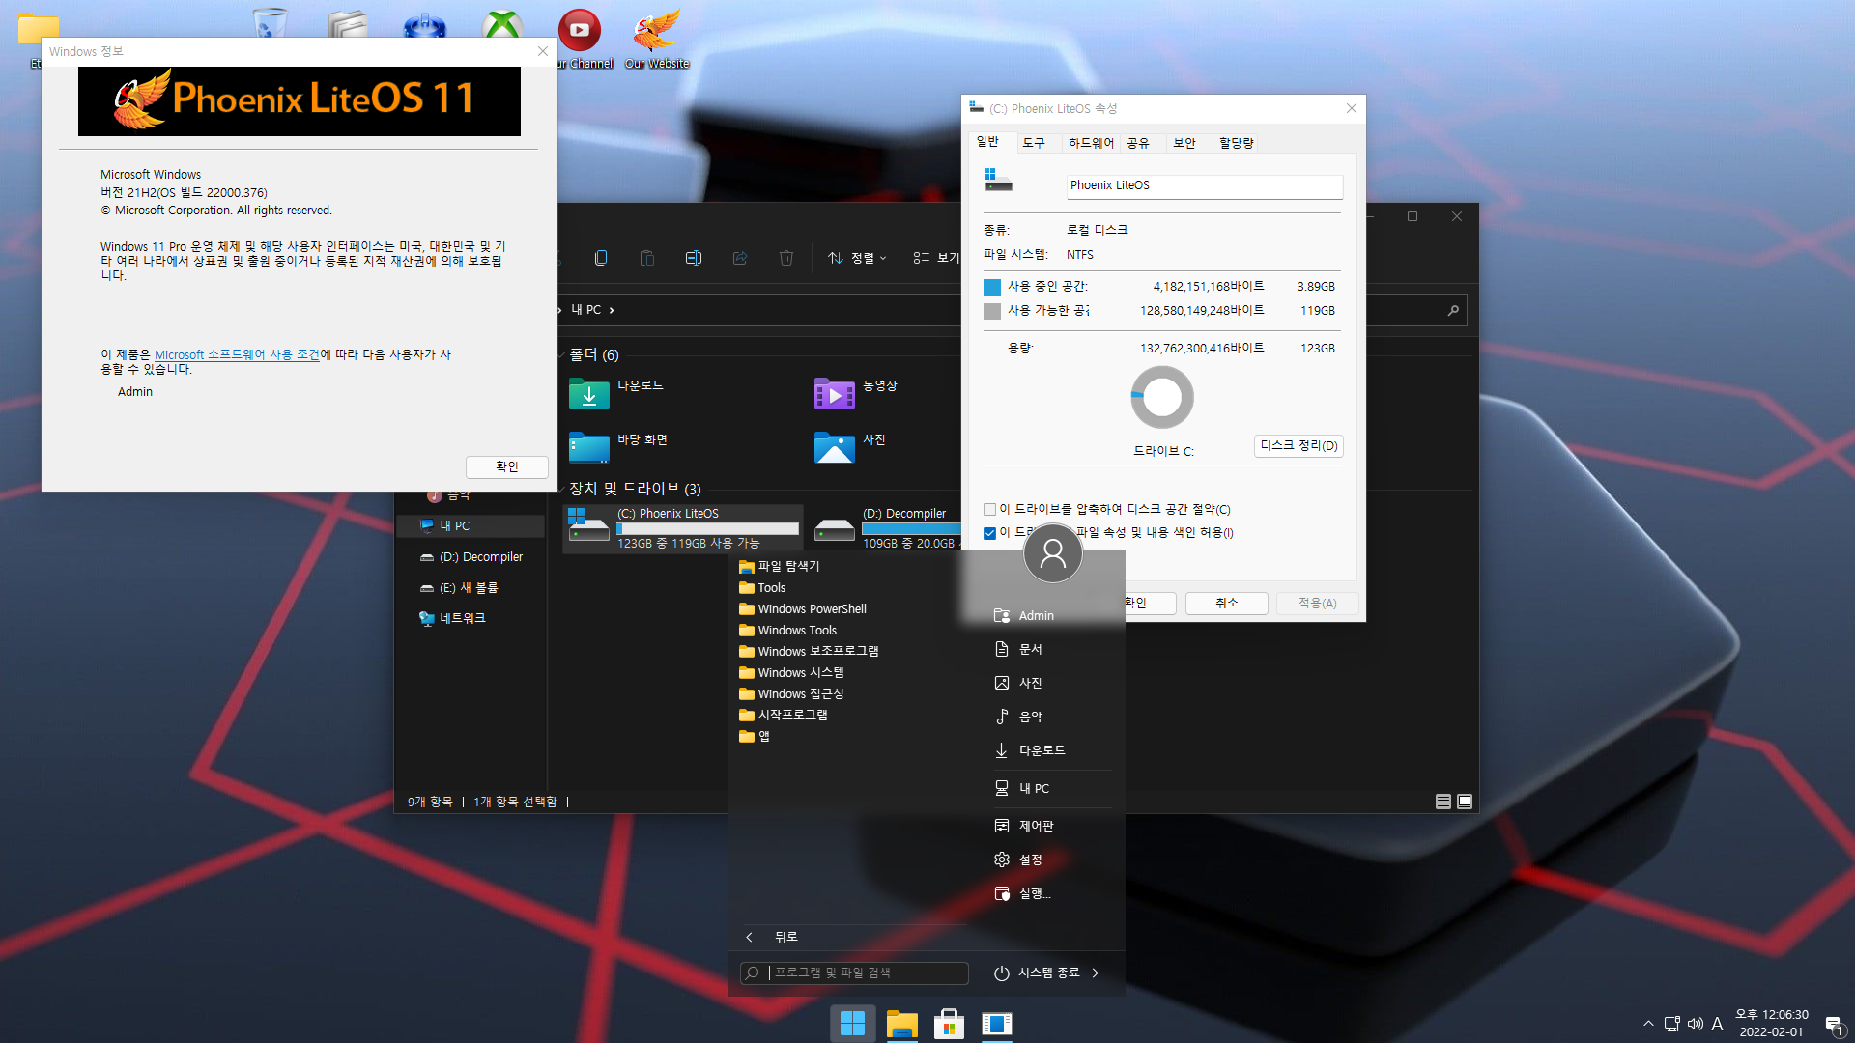Image resolution: width=1855 pixels, height=1043 pixels.
Task: Expand the 시스템 종료 power options arrow
Action: click(1096, 973)
